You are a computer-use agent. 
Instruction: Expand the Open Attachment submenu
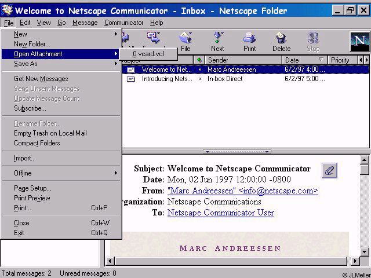pos(61,54)
